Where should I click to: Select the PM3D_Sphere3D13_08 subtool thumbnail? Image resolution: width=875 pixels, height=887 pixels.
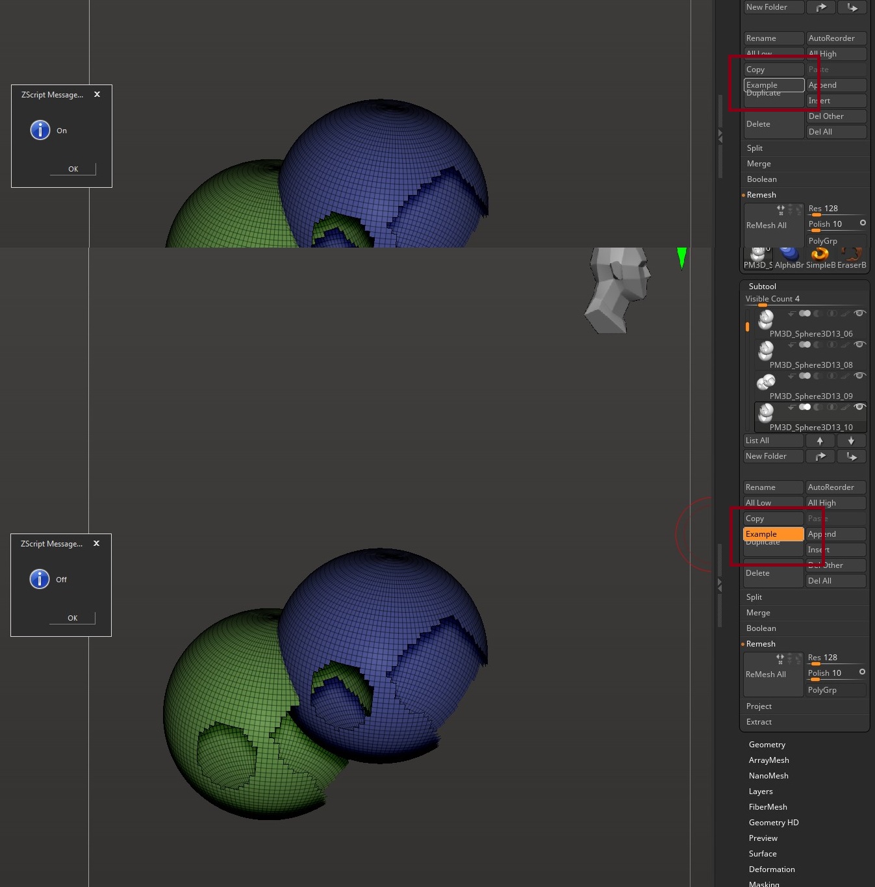(766, 352)
